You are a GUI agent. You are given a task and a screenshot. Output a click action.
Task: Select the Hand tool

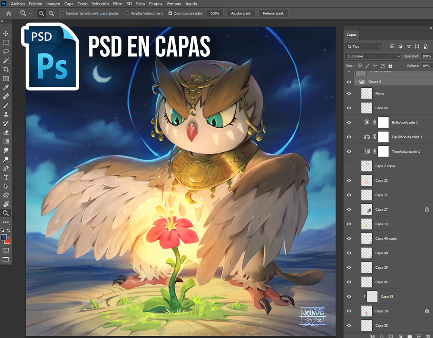coord(6,204)
